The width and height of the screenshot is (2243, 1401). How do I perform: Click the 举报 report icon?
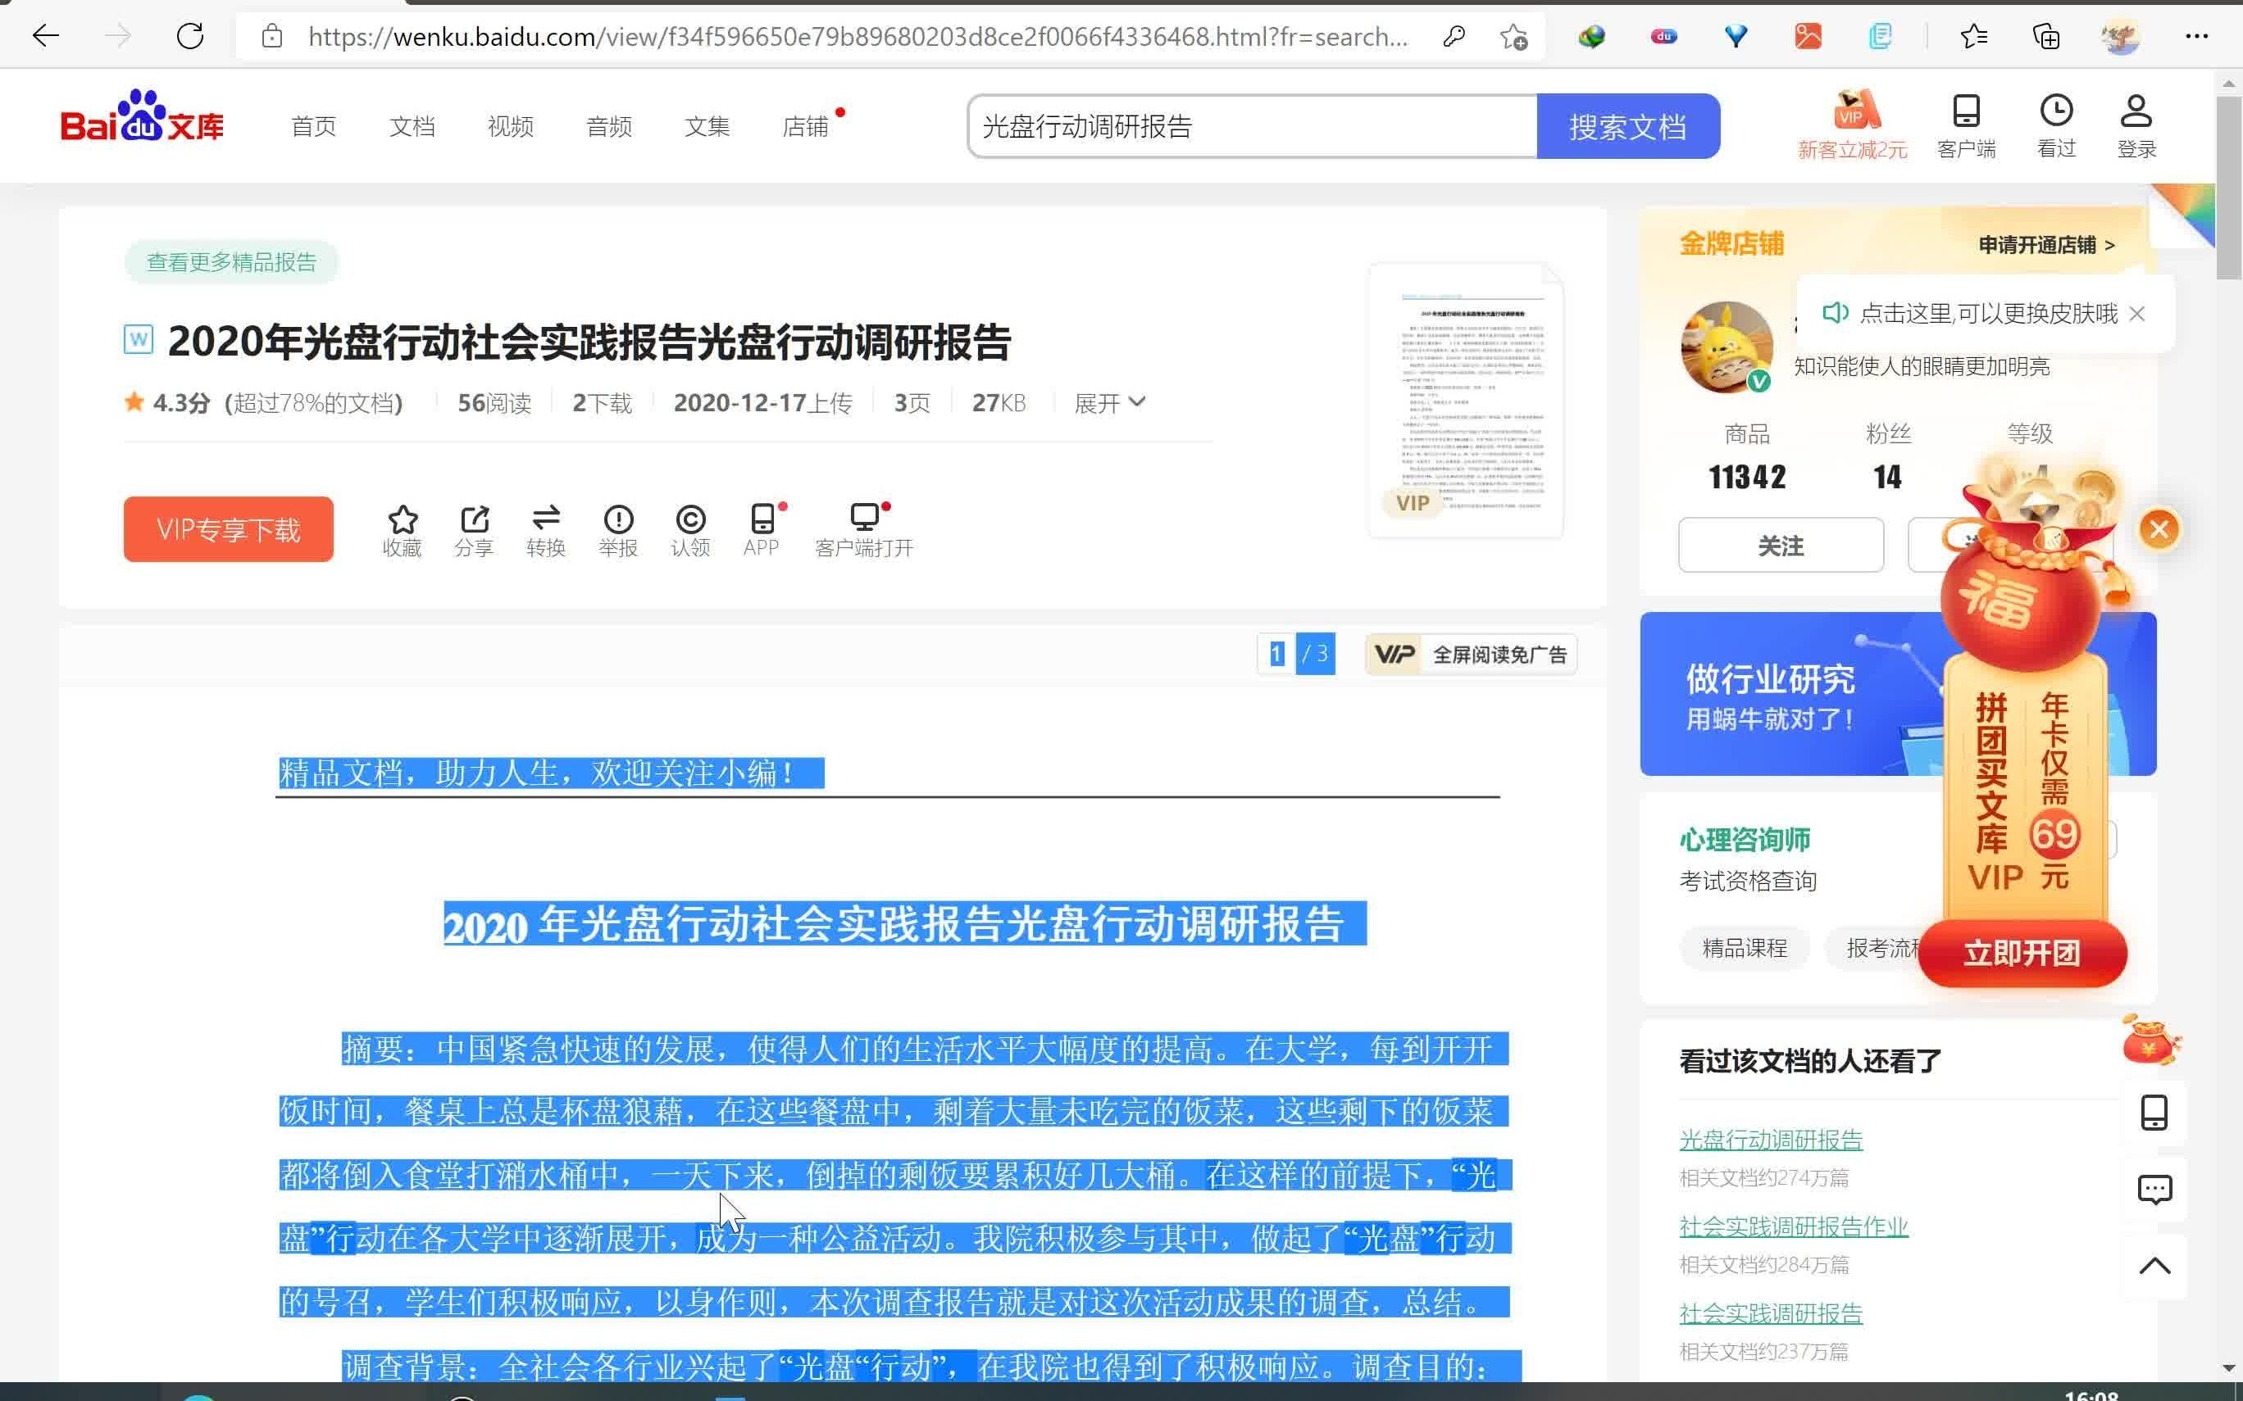[x=618, y=530]
